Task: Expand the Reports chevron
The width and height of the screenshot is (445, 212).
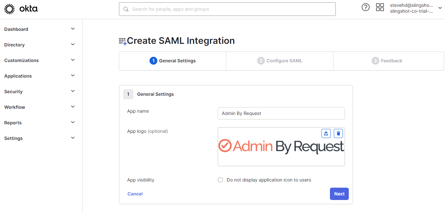Action: point(73,122)
